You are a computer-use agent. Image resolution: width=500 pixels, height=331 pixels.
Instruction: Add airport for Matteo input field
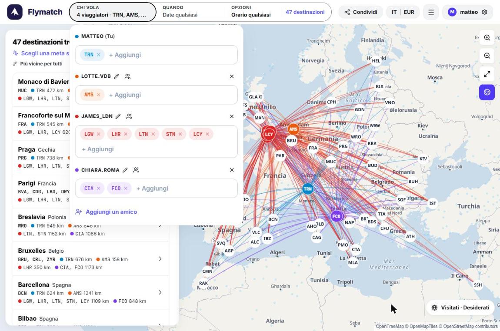pos(156,55)
